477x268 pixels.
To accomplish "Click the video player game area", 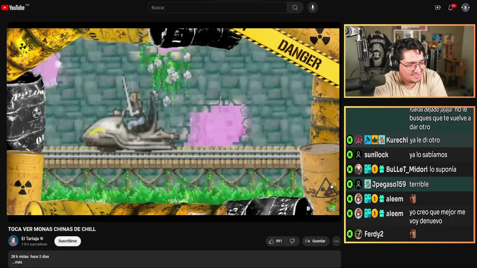I will (x=173, y=122).
